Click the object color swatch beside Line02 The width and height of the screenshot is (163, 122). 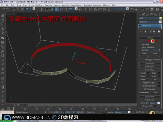[160, 18]
